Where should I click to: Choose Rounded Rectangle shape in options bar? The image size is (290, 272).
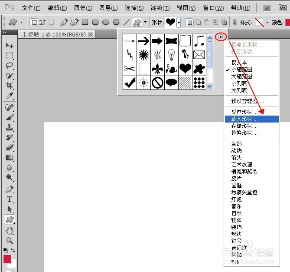[95, 22]
